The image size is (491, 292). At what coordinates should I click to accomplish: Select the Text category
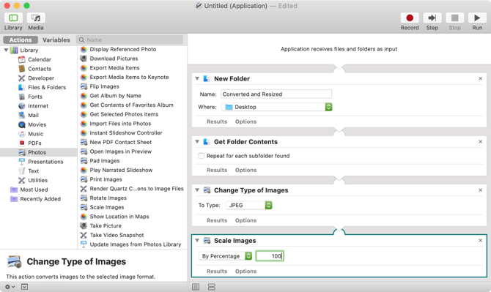[x=33, y=171]
